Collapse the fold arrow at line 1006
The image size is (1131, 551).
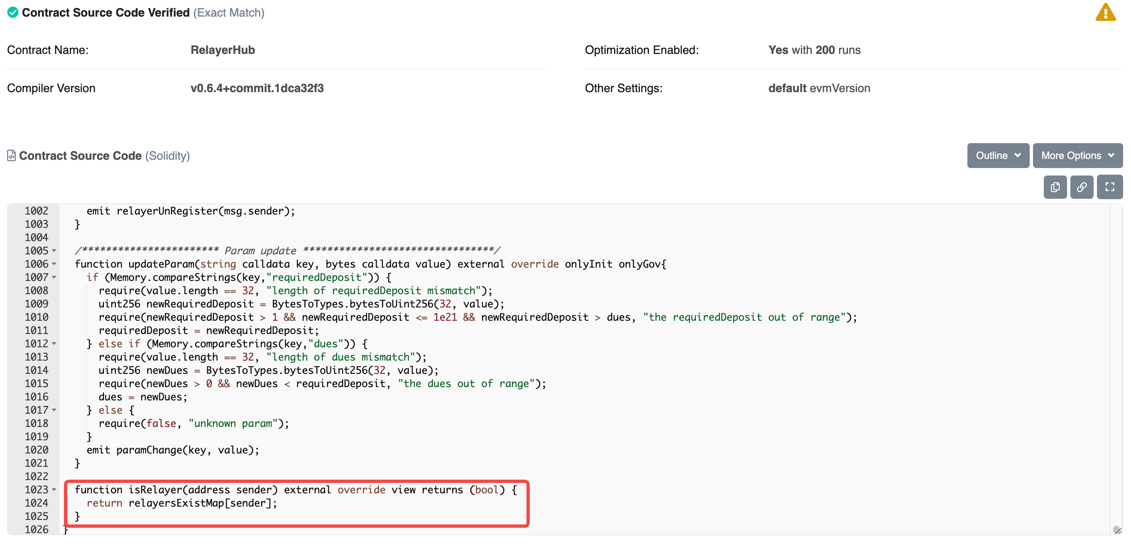(x=54, y=264)
